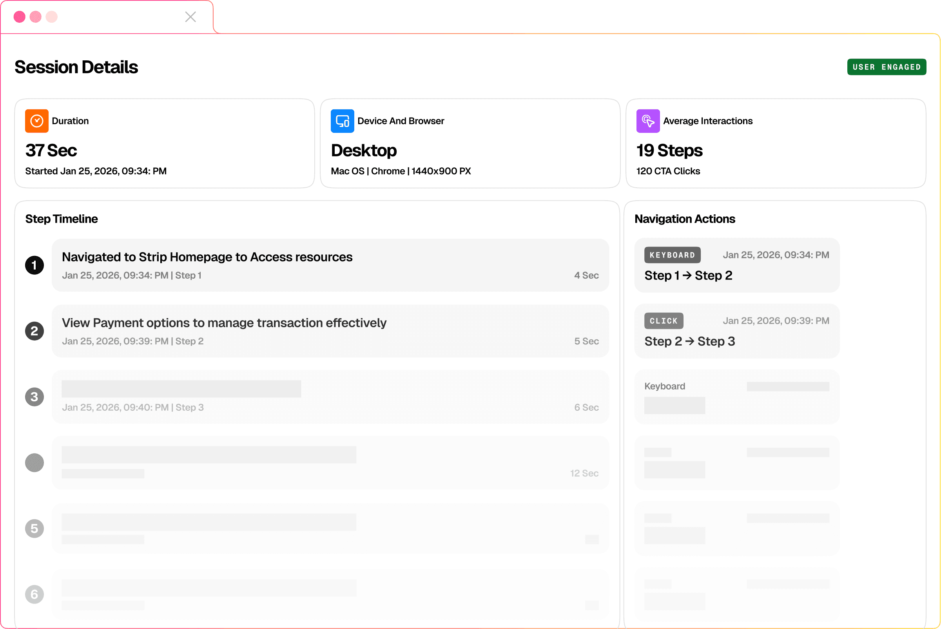The image size is (941, 629).
Task: Click the blue Device And Browser icon
Action: coord(342,121)
